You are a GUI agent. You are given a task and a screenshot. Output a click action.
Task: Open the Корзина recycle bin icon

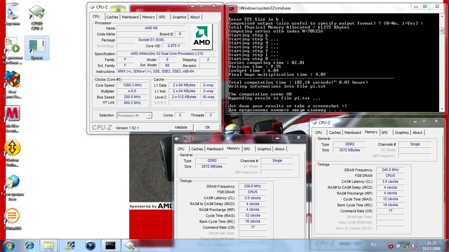click(x=12, y=14)
